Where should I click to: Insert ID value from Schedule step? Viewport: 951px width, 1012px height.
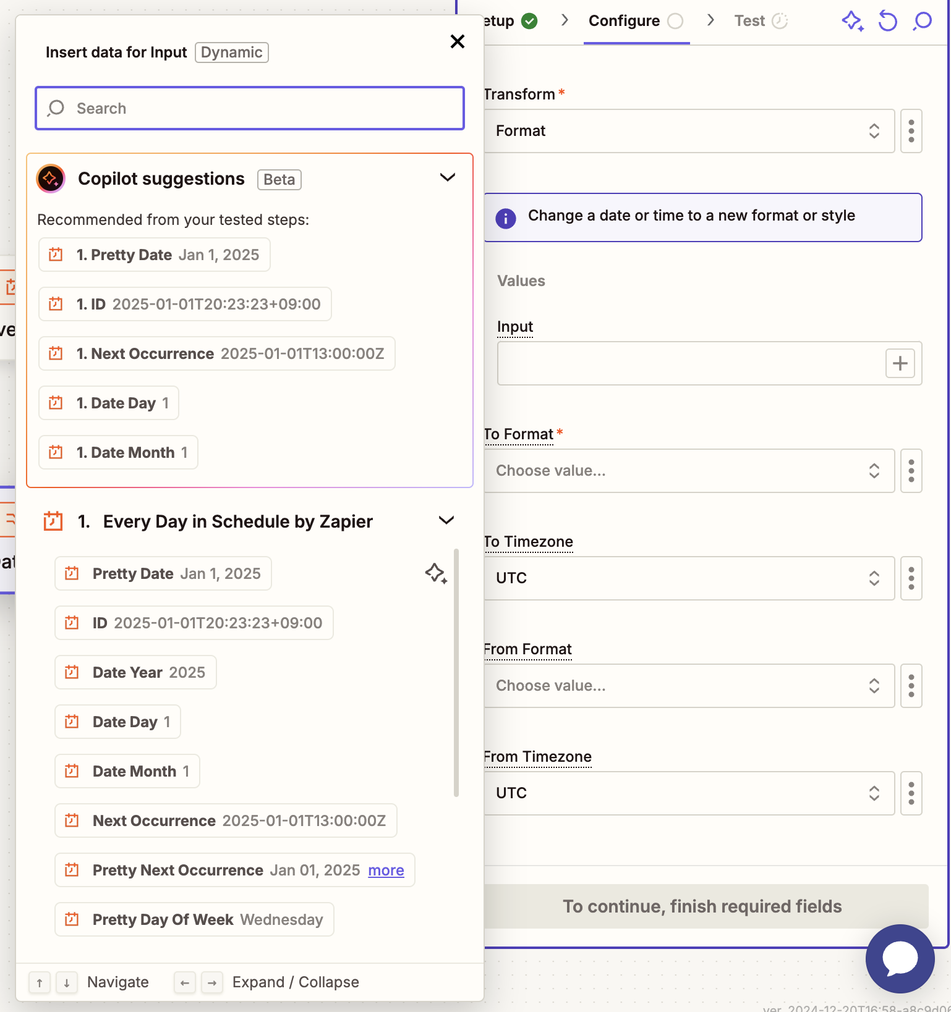pos(194,623)
